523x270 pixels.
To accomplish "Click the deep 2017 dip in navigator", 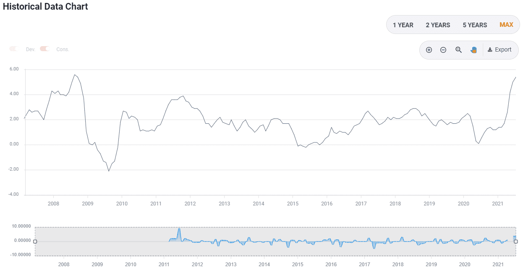I will point(374,248).
